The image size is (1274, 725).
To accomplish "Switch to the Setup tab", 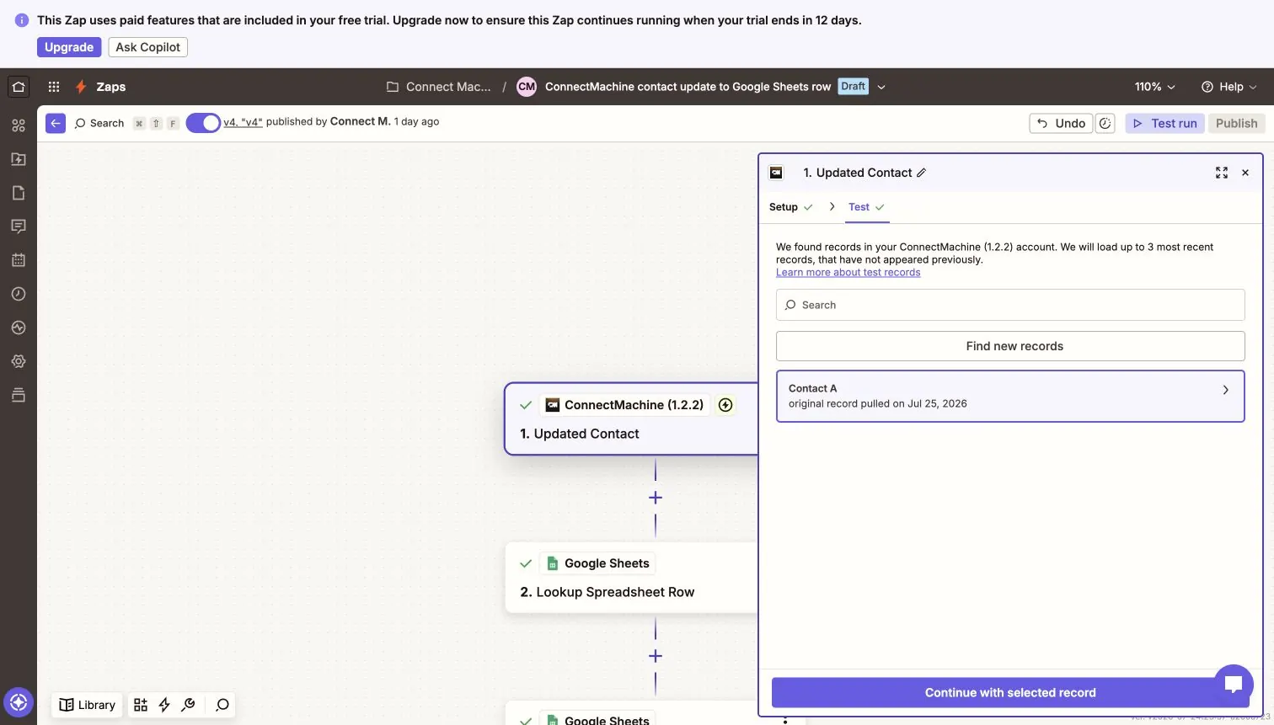I will click(x=790, y=207).
